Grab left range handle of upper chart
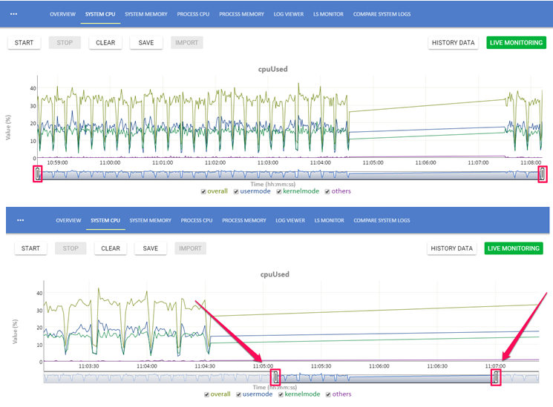Viewport: 553px width, 407px height. click(38, 174)
